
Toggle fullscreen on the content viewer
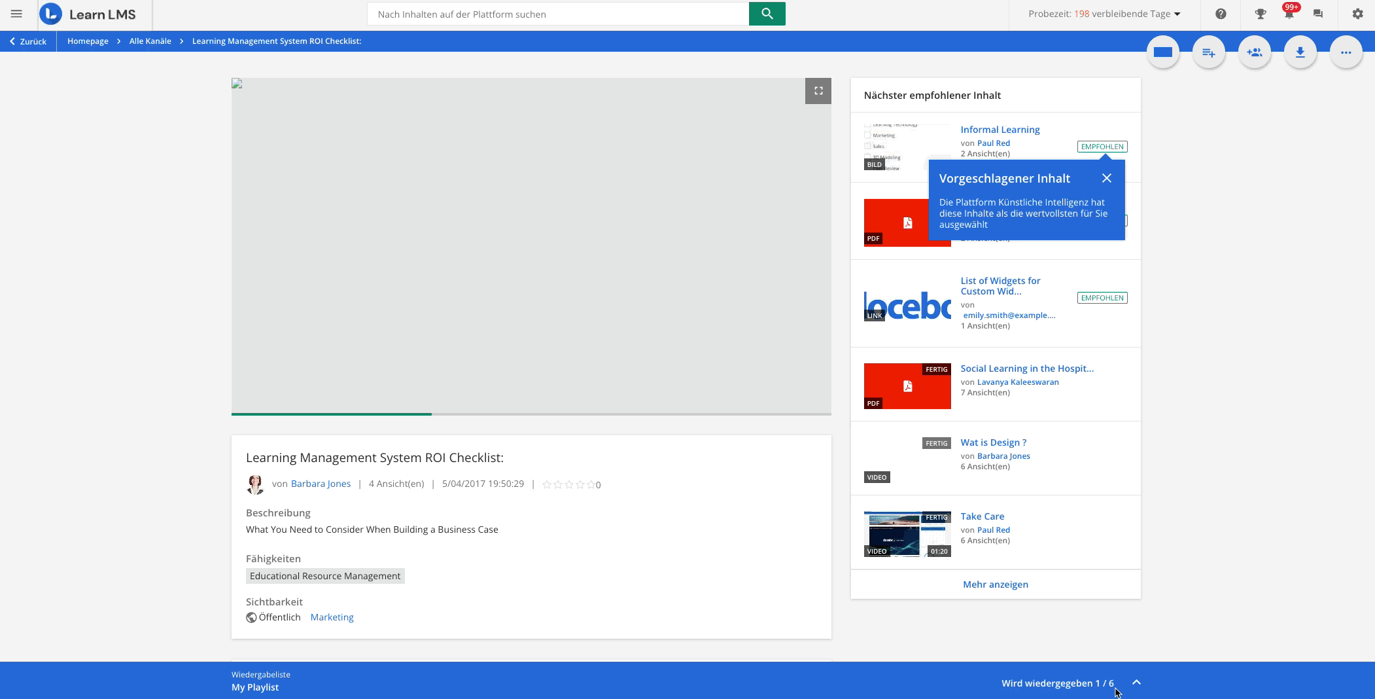[818, 91]
